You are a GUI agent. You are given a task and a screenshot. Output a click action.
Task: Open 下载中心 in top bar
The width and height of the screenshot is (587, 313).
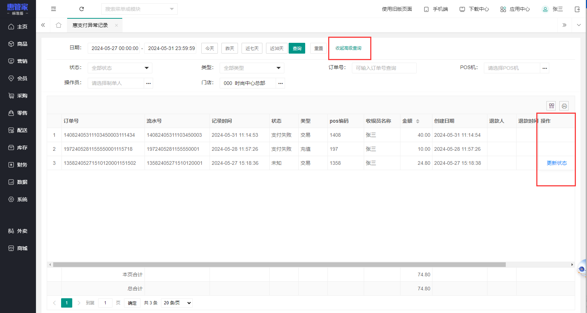tap(474, 9)
